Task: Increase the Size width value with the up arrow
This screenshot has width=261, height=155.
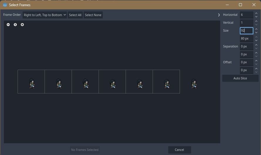Action: 256,29
